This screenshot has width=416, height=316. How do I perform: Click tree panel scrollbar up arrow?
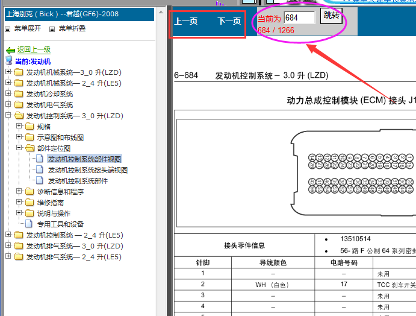pyautogui.click(x=161, y=12)
